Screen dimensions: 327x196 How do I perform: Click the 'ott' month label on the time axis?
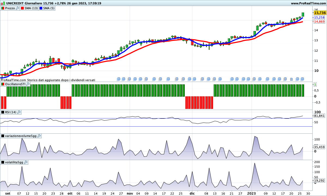click(x=70, y=194)
